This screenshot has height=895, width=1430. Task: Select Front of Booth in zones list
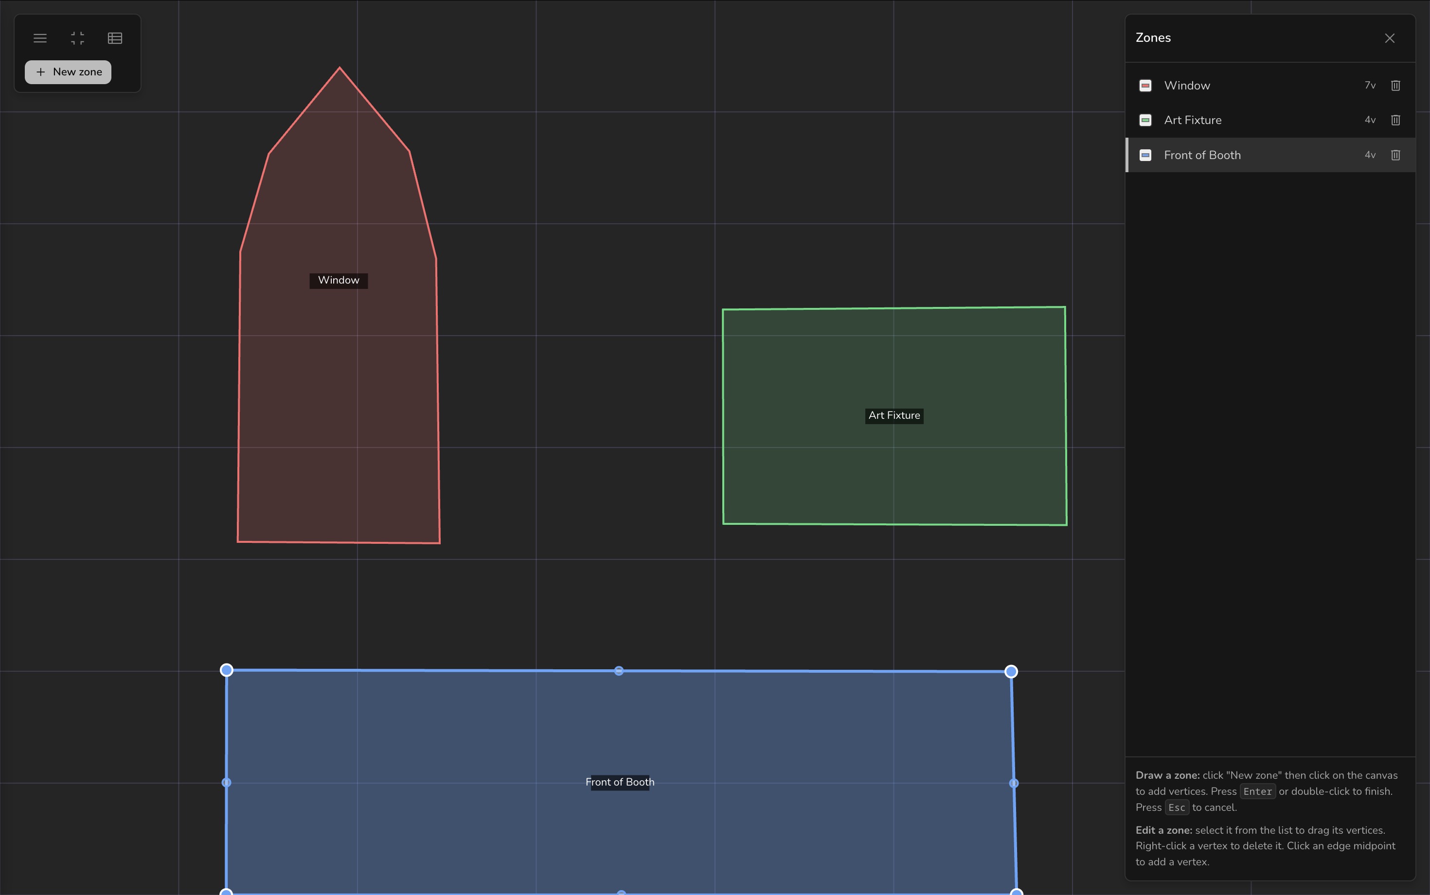tap(1270, 155)
